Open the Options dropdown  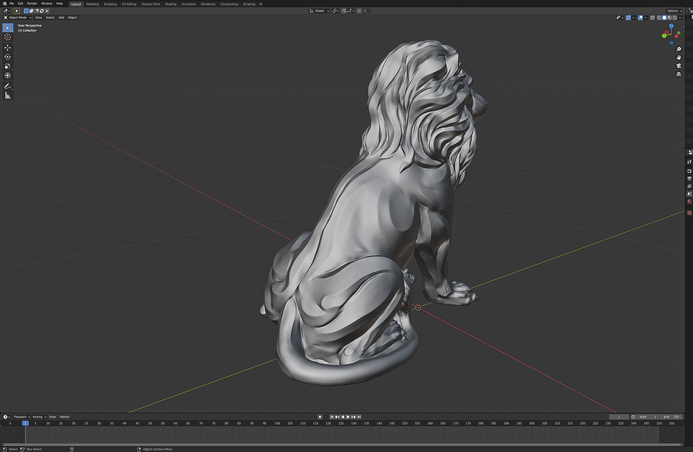[x=674, y=11]
